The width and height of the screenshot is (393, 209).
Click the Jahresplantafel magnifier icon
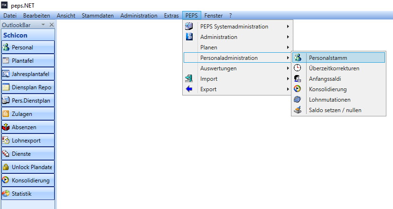[6, 74]
